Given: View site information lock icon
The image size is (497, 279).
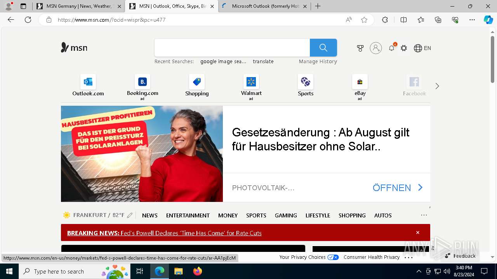Looking at the screenshot, I should (49, 20).
